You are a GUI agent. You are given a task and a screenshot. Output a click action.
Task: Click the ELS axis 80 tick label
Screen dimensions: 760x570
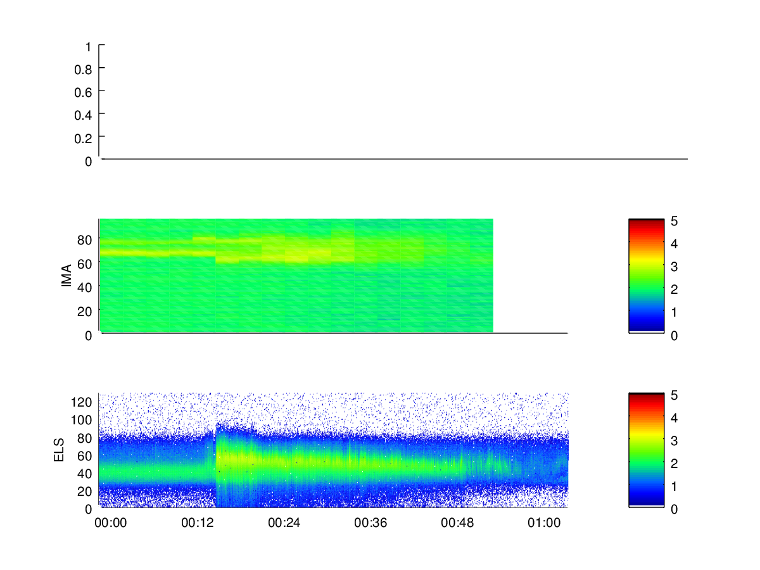pos(85,438)
